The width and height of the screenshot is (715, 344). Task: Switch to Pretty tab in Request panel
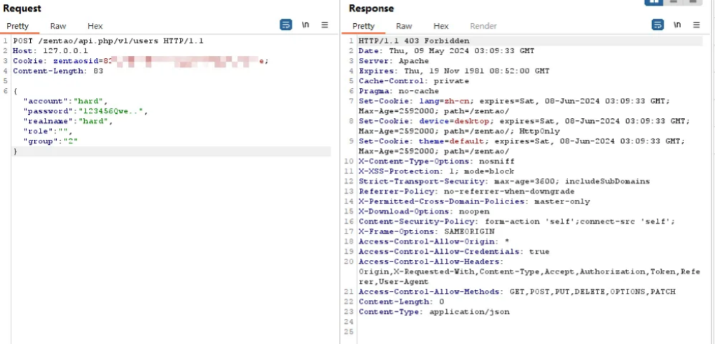point(18,26)
